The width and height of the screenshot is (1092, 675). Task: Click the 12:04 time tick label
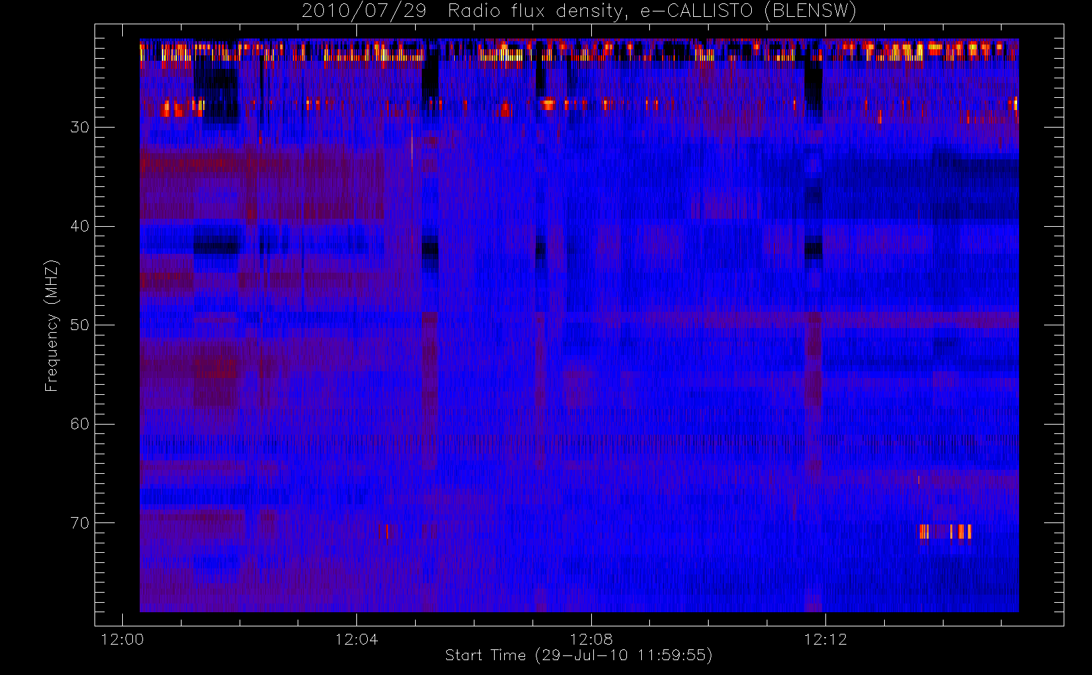click(356, 639)
